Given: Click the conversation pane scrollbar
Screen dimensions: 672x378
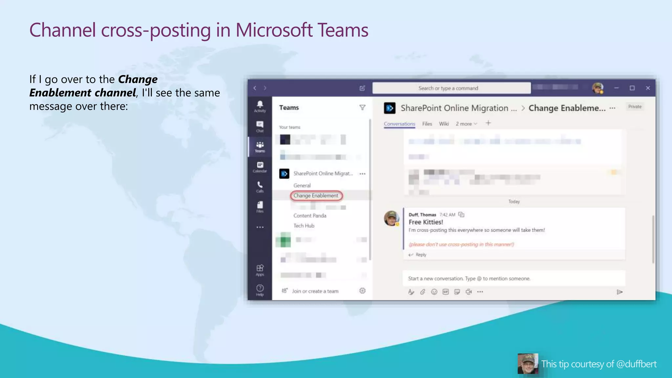Looking at the screenshot, I should [653, 239].
